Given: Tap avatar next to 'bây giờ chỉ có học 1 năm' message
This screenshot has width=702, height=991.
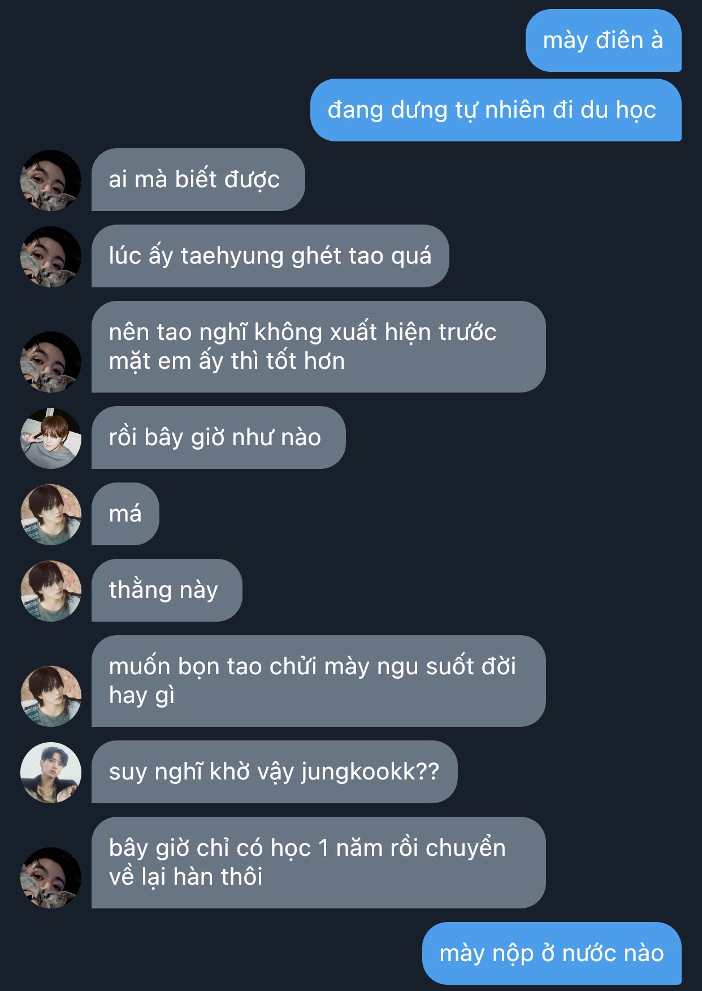Looking at the screenshot, I should pyautogui.click(x=51, y=878).
